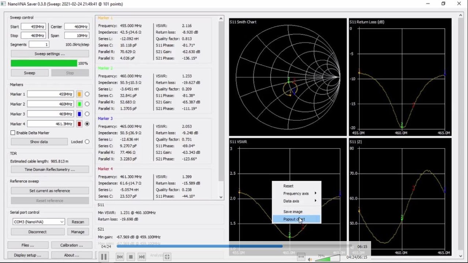Viewport: 468px width, 263px height.
Task: Click the Start frequency field
Action: point(33,27)
